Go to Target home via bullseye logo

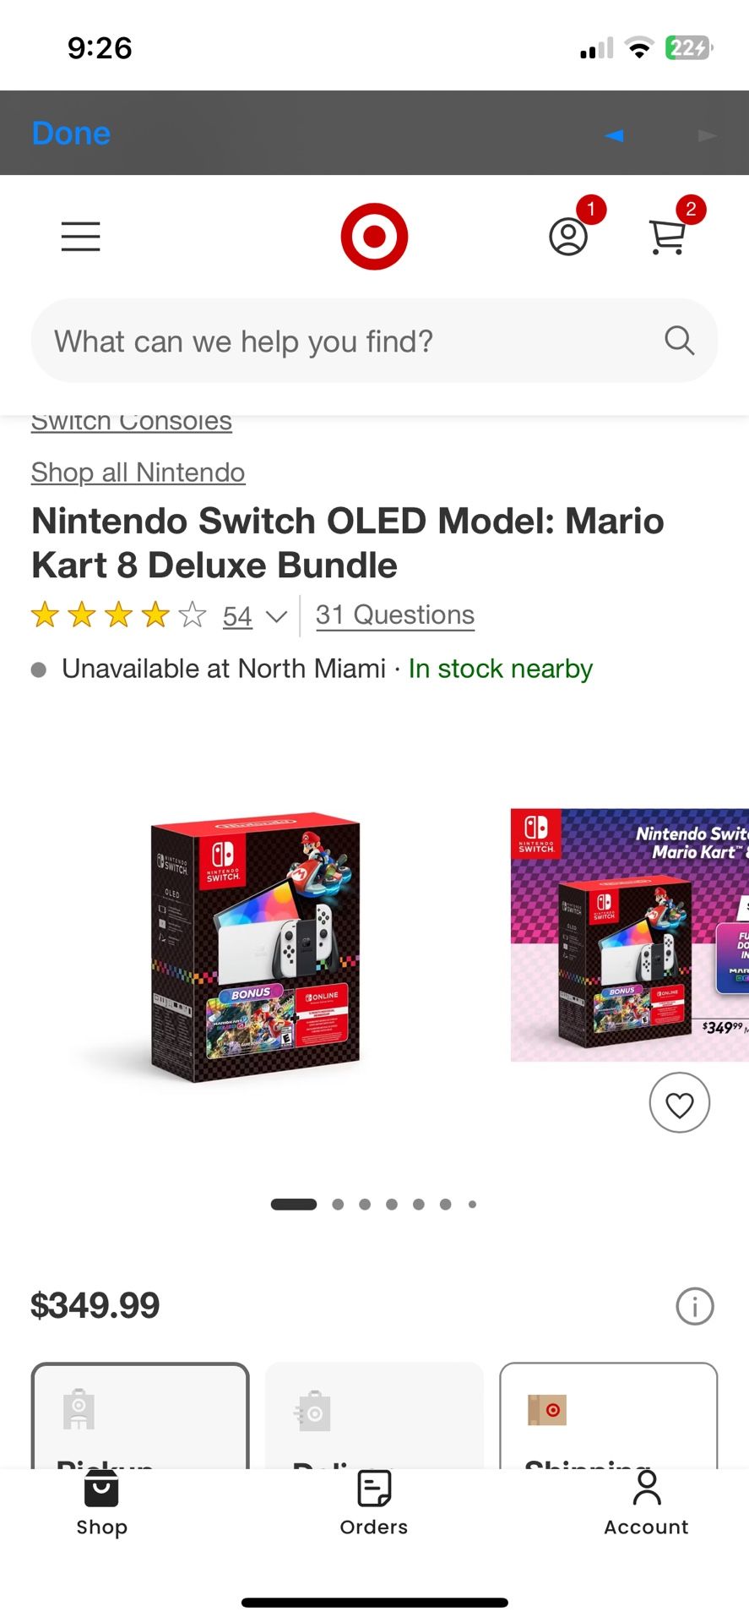pos(374,237)
